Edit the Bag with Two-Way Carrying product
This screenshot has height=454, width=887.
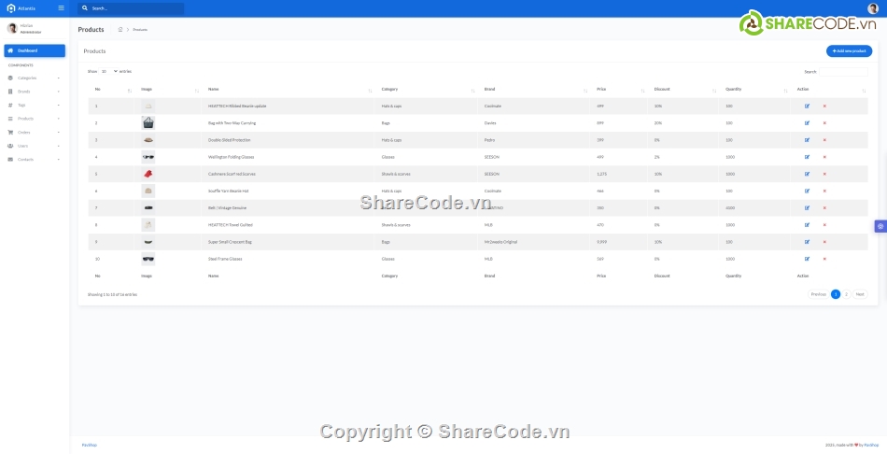pos(807,122)
